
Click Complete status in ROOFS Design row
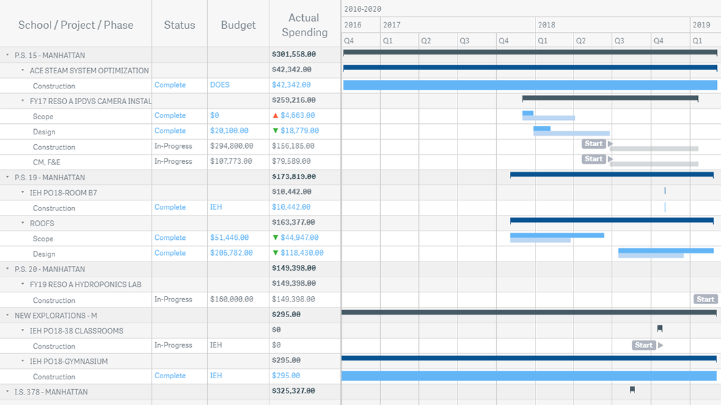click(x=170, y=253)
